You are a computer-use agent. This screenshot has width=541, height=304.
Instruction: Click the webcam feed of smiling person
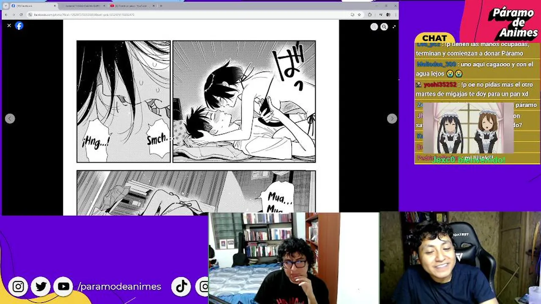pyautogui.click(x=460, y=258)
